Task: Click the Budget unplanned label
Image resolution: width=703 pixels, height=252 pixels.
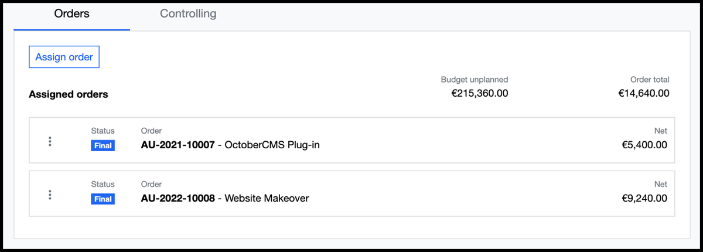Action: (475, 80)
